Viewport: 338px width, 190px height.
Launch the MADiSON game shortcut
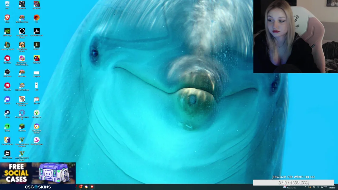[22, 5]
